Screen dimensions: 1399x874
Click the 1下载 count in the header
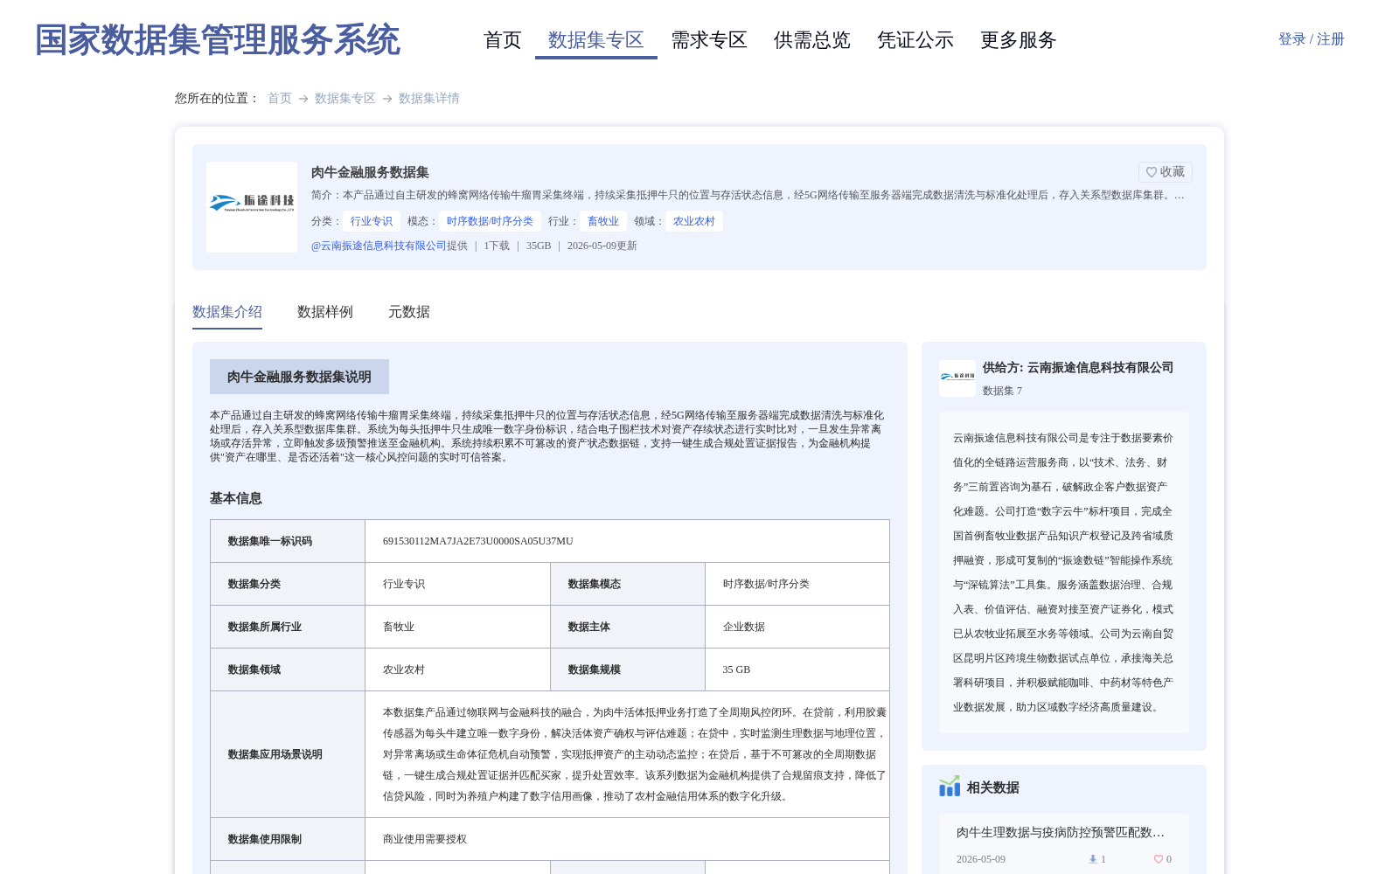[x=497, y=246]
